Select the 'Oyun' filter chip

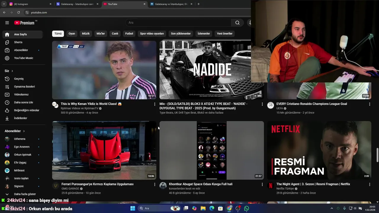(x=72, y=33)
